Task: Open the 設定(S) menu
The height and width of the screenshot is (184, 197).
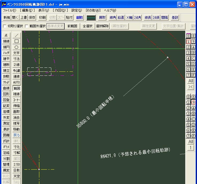Action: point(76,10)
